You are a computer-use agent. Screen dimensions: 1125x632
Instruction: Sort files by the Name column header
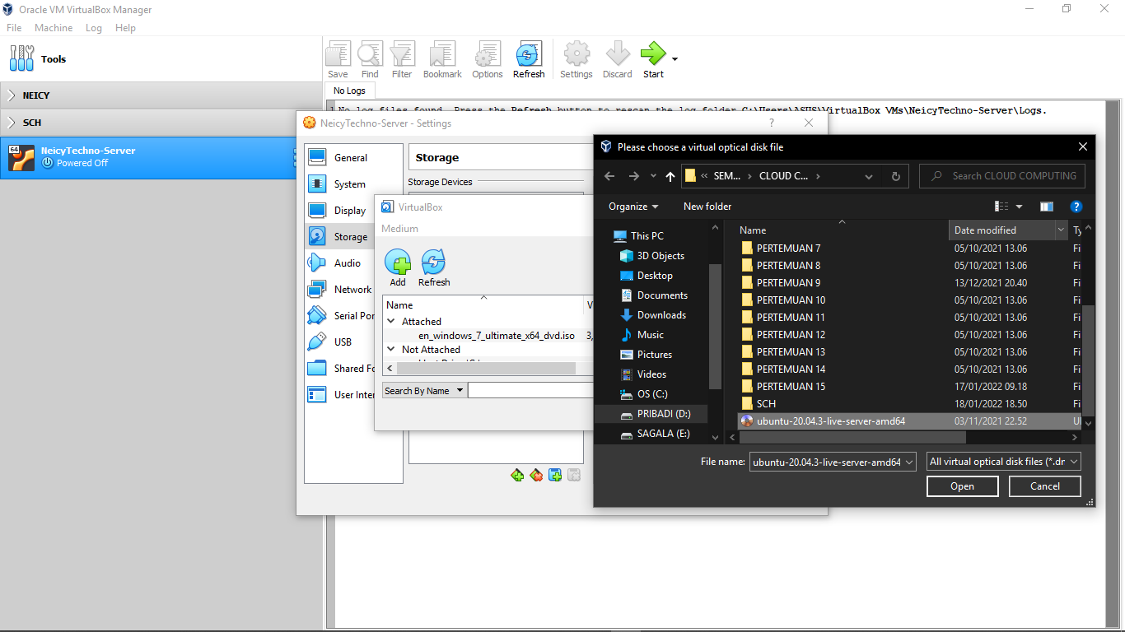[840, 230]
